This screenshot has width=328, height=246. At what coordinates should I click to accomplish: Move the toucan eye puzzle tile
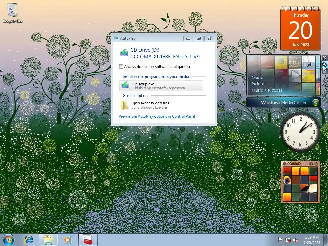[287, 180]
